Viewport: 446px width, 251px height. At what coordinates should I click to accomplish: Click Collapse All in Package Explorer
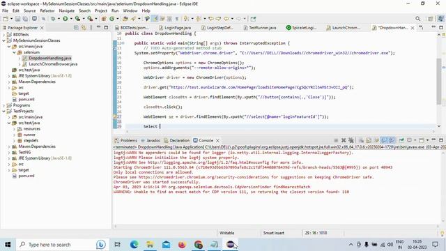click(x=76, y=28)
